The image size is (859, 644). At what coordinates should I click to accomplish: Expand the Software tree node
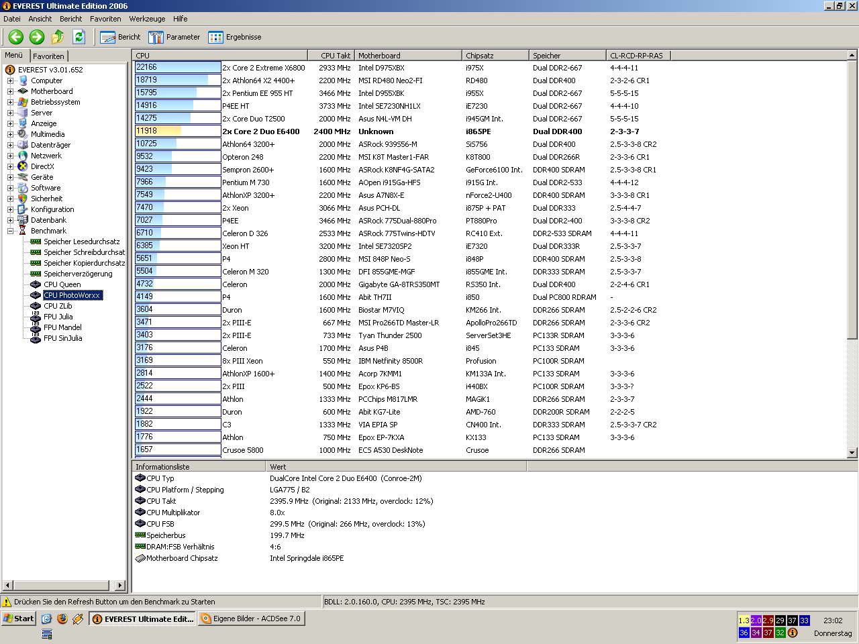[x=10, y=188]
